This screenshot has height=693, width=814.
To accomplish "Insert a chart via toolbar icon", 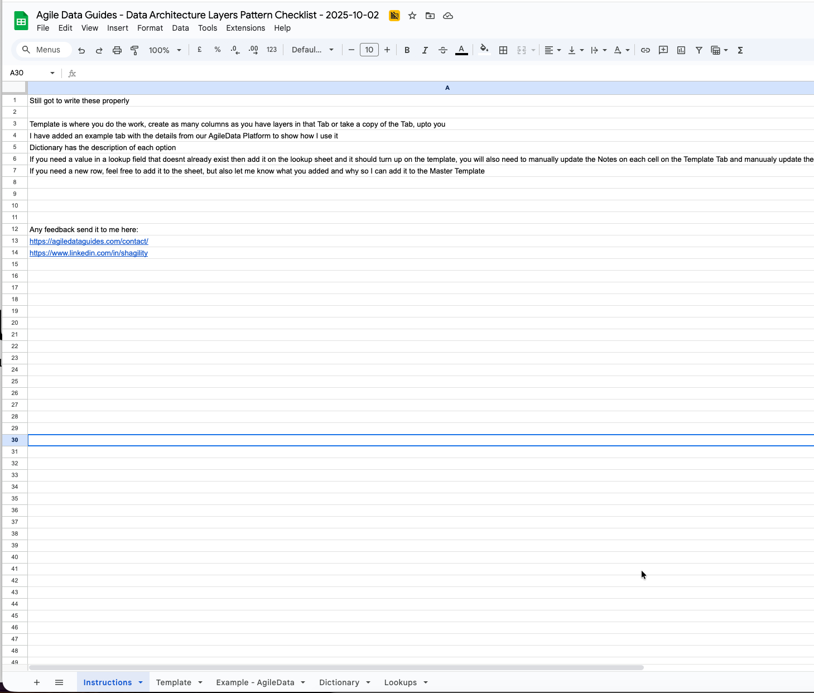I will coord(681,50).
